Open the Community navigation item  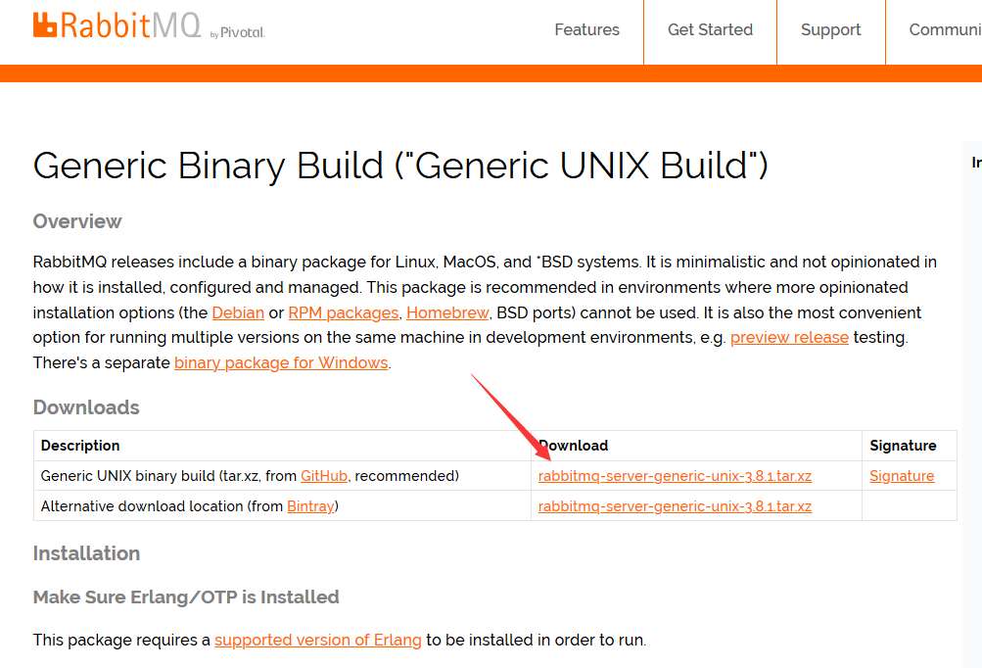point(943,30)
